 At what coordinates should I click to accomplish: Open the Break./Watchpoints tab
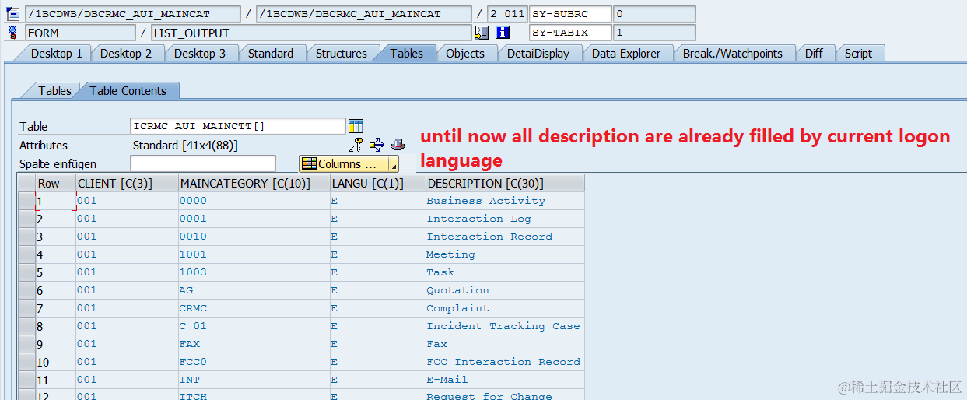tap(733, 53)
